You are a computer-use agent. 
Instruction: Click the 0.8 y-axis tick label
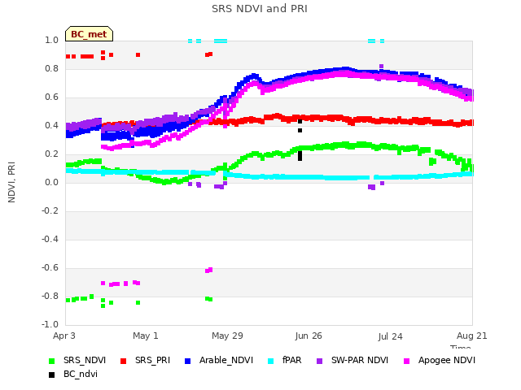[51, 69]
